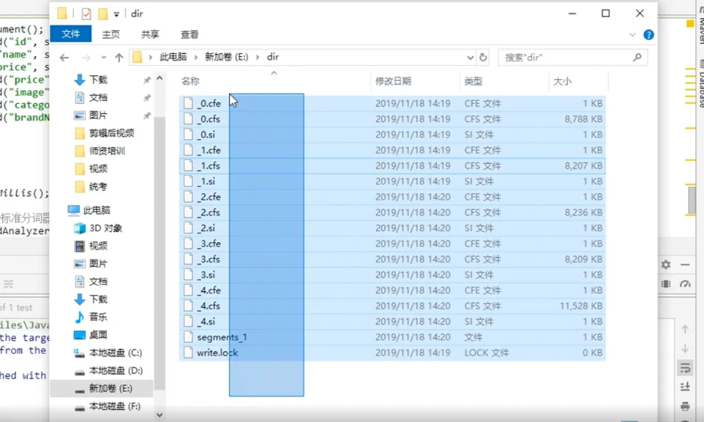
Task: Sort by 名称 column header
Action: [x=190, y=81]
